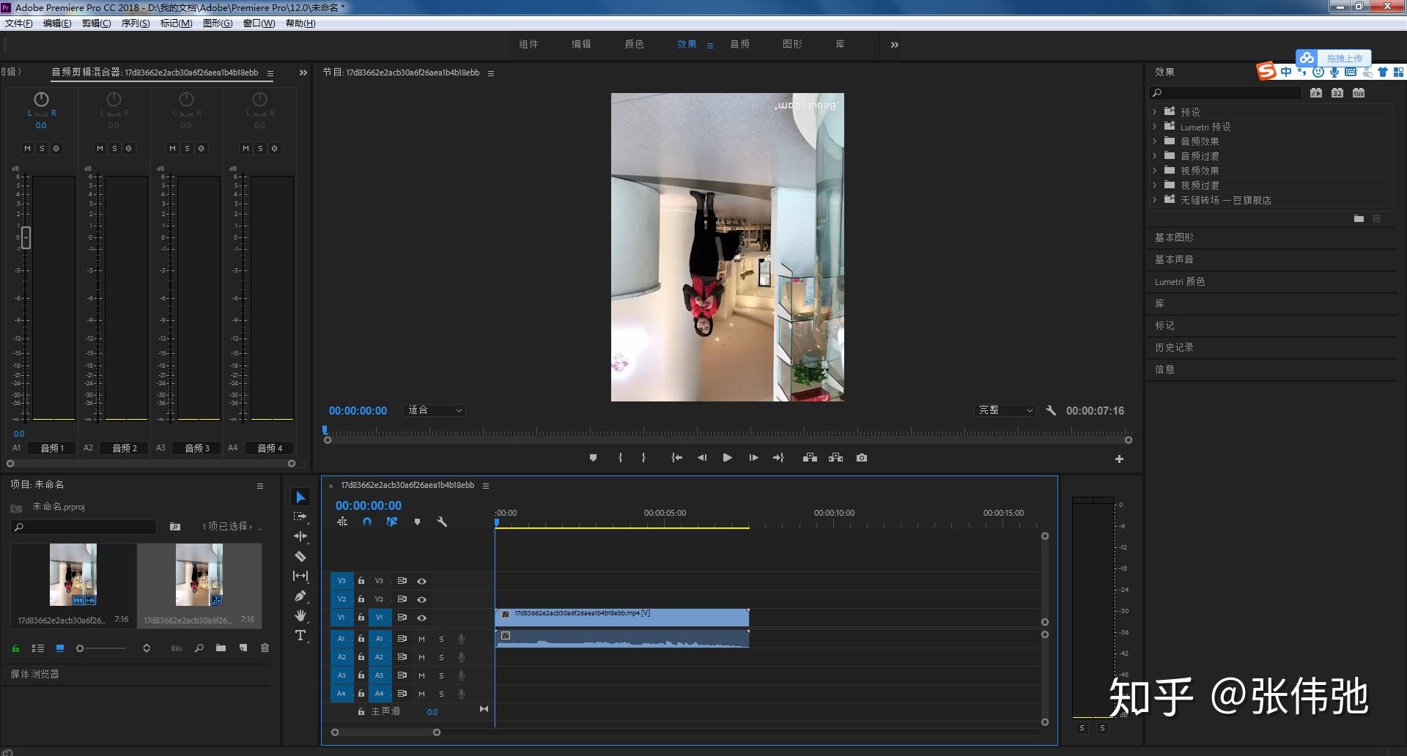
Task: Switch to the 音频 workspace
Action: (x=739, y=44)
